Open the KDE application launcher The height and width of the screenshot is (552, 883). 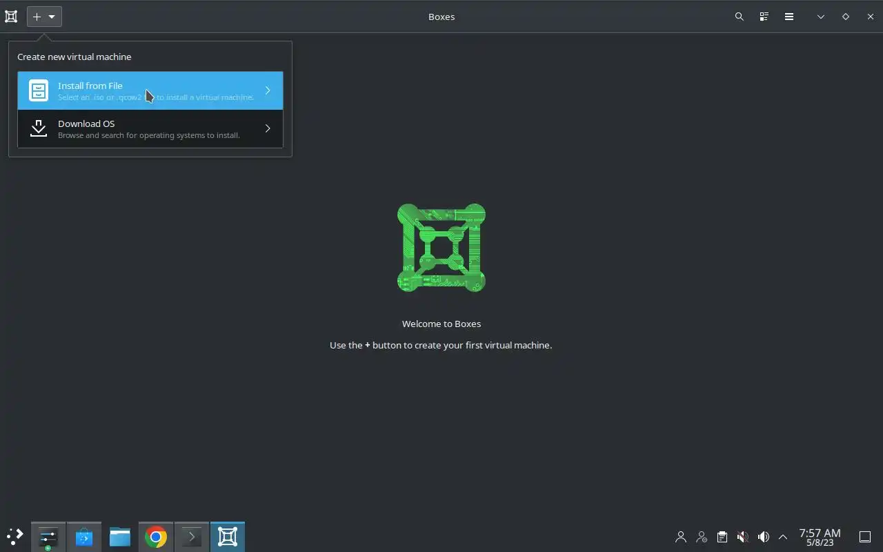[14, 537]
